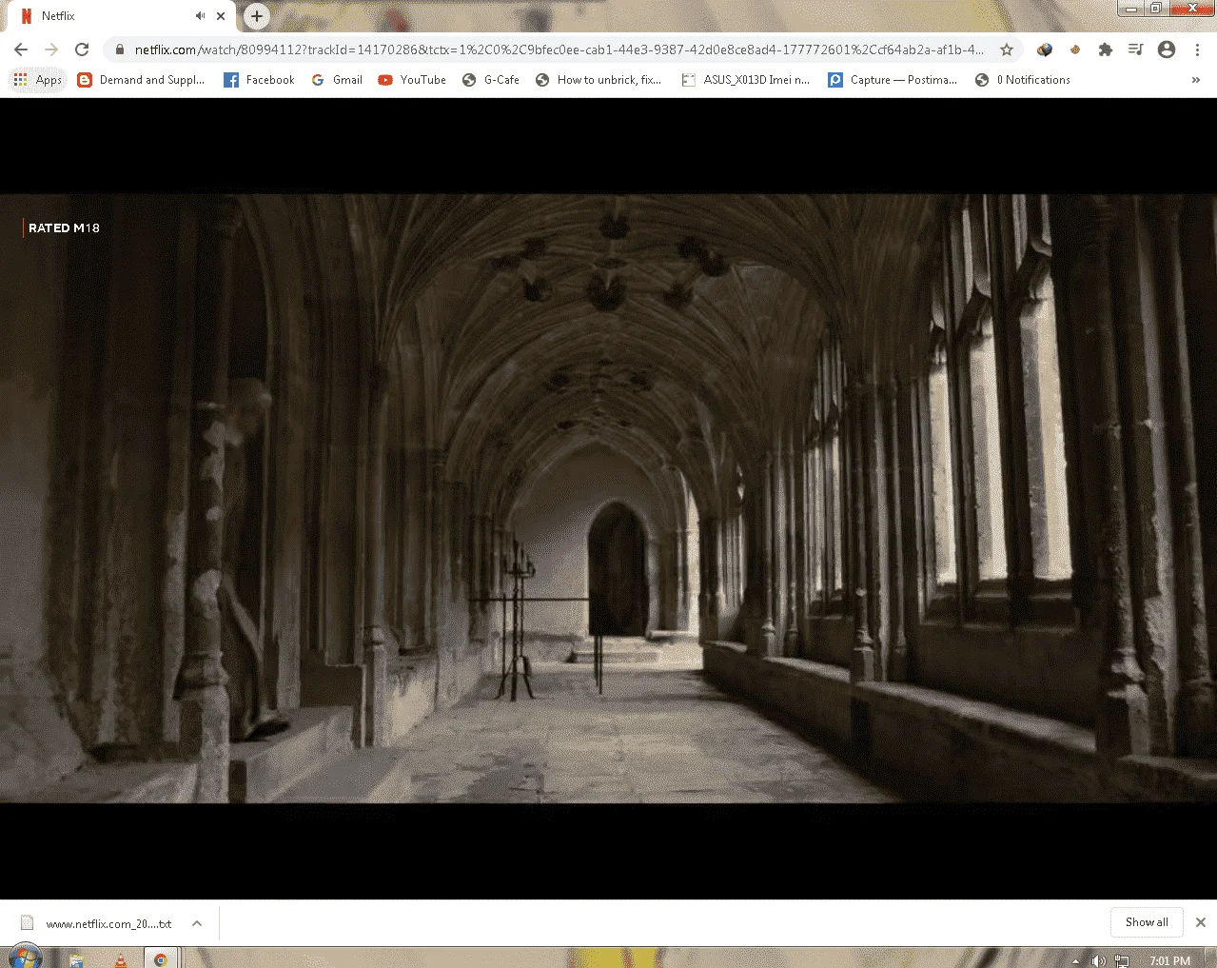The width and height of the screenshot is (1217, 968).
Task: Open the network icon in tray
Action: coord(1122,961)
